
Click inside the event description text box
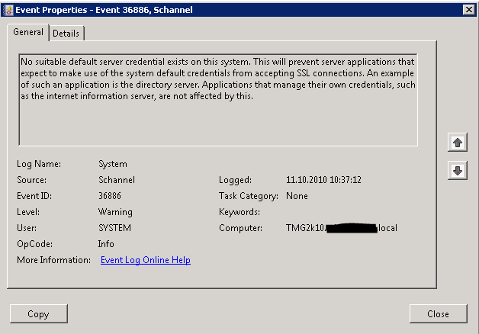218,100
